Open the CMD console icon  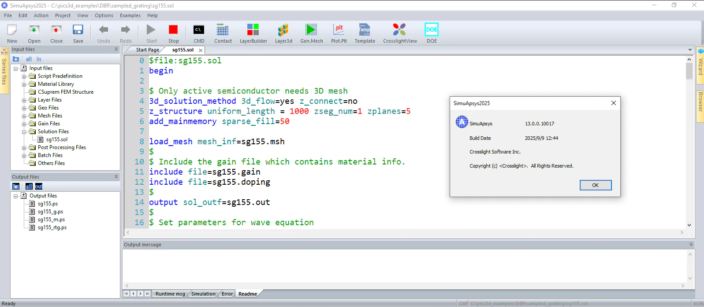(199, 30)
